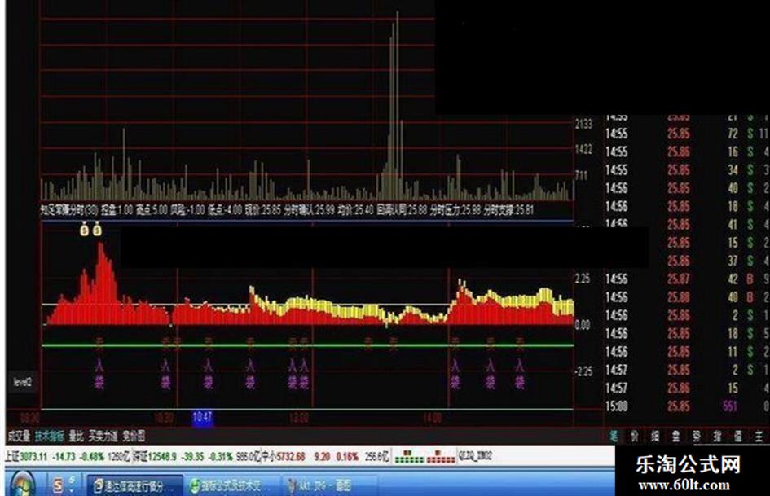Switch to the 盘 panel tab
The image size is (770, 496).
(x=675, y=436)
